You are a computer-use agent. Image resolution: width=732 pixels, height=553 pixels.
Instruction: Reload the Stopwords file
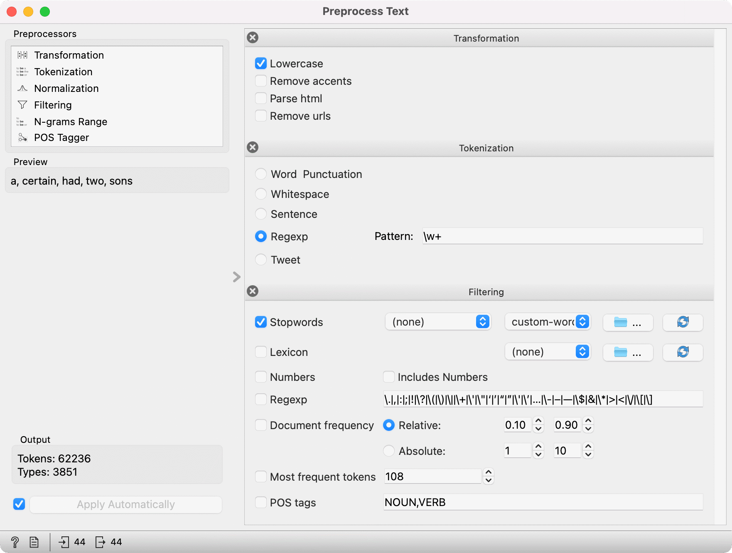pyautogui.click(x=683, y=322)
